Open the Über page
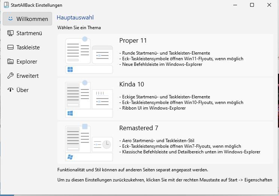The width and height of the screenshot is (279, 196). pos(27,90)
